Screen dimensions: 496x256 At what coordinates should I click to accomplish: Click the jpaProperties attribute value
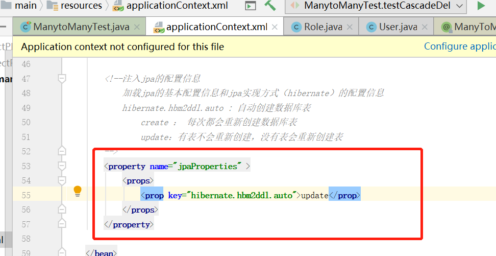click(x=208, y=167)
